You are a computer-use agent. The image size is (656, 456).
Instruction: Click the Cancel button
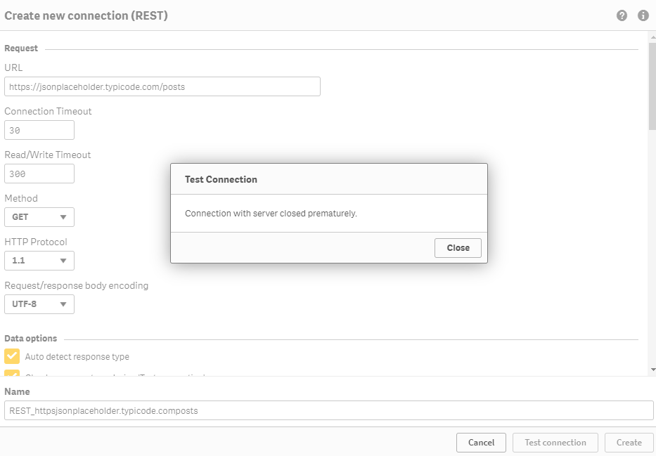click(x=481, y=443)
